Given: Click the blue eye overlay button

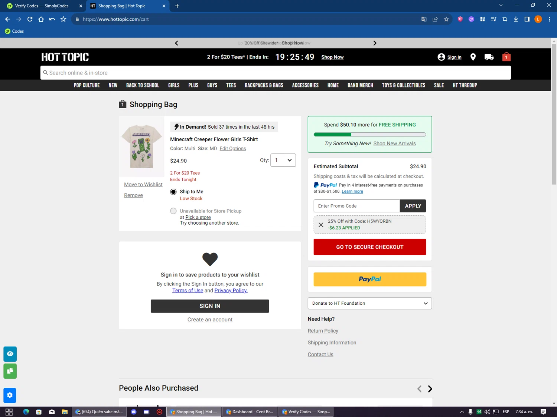Looking at the screenshot, I should (10, 354).
